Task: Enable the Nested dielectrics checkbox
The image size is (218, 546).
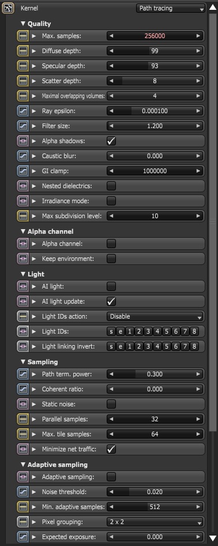Action: coord(111,186)
